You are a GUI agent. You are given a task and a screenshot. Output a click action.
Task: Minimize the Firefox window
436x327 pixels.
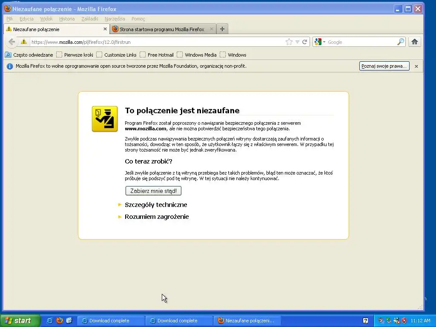click(x=398, y=9)
